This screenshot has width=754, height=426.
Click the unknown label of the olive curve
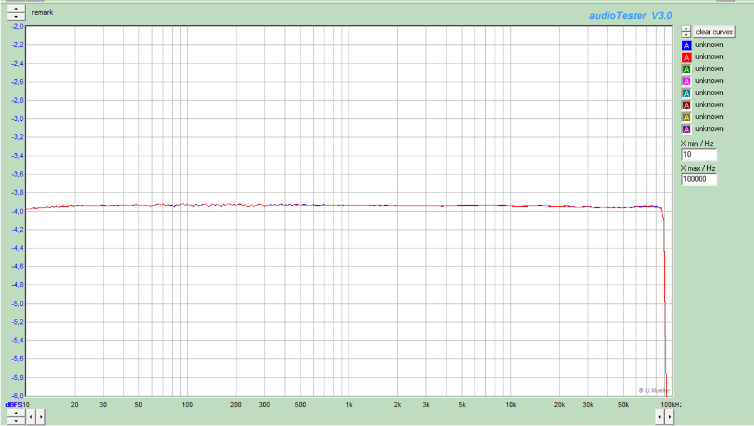709,116
